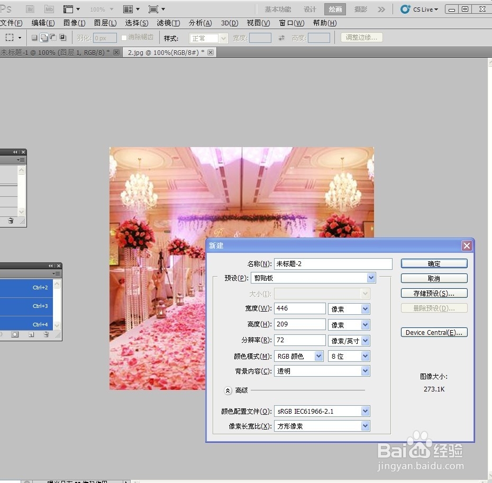
Task: Open the 编辑 menu
Action: [43, 23]
